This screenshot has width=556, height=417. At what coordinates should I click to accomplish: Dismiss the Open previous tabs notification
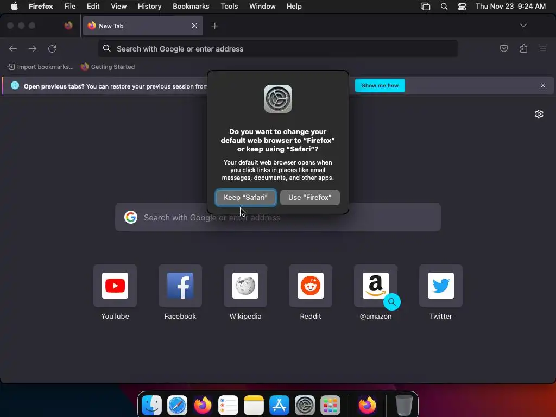pyautogui.click(x=543, y=85)
